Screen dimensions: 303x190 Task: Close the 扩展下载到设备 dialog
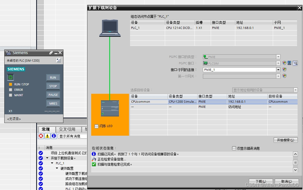click(299, 8)
